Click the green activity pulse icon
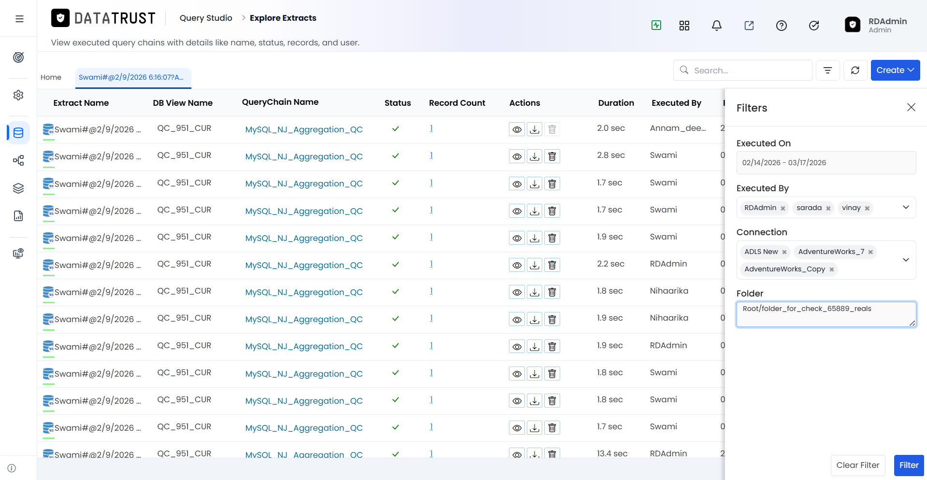 [656, 25]
